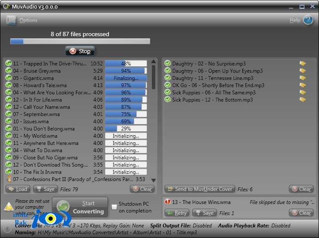Click the warning triangle icon

click(x=9, y=207)
